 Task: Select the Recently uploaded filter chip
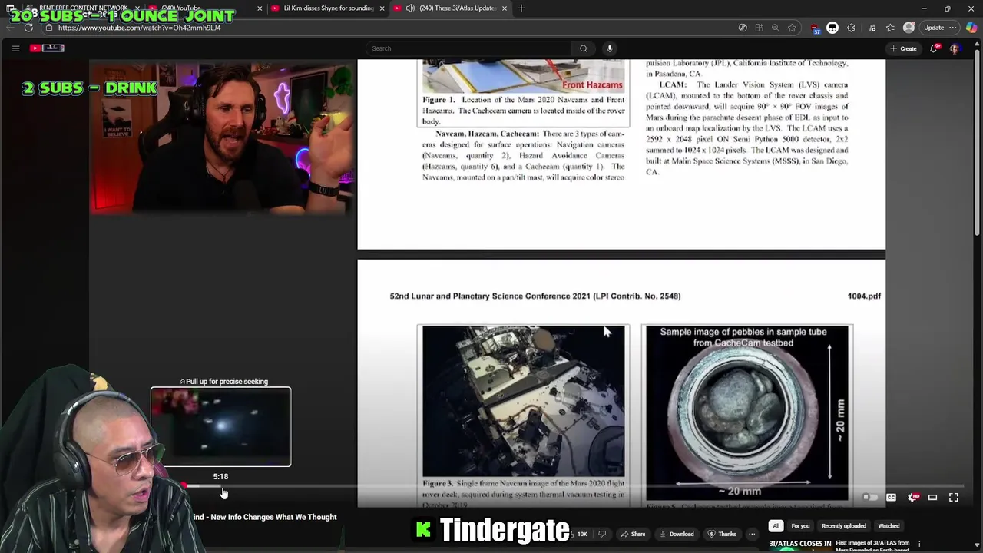[x=843, y=526]
